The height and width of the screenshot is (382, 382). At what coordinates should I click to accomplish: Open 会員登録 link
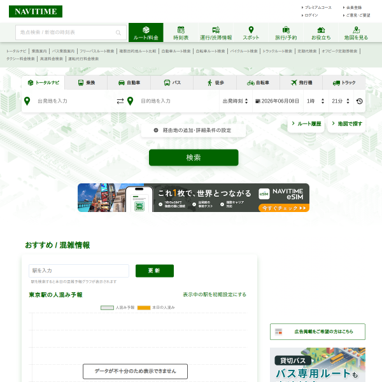tap(353, 8)
